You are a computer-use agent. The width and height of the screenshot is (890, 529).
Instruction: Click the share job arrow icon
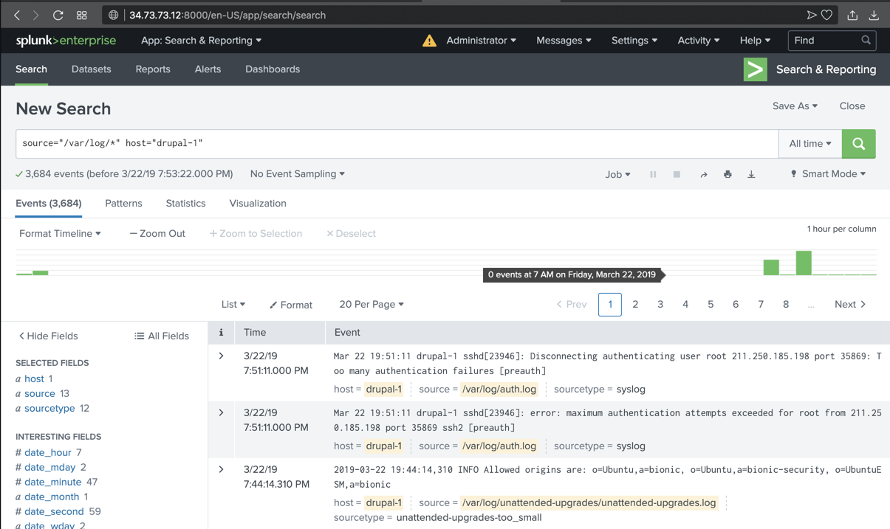pyautogui.click(x=704, y=175)
